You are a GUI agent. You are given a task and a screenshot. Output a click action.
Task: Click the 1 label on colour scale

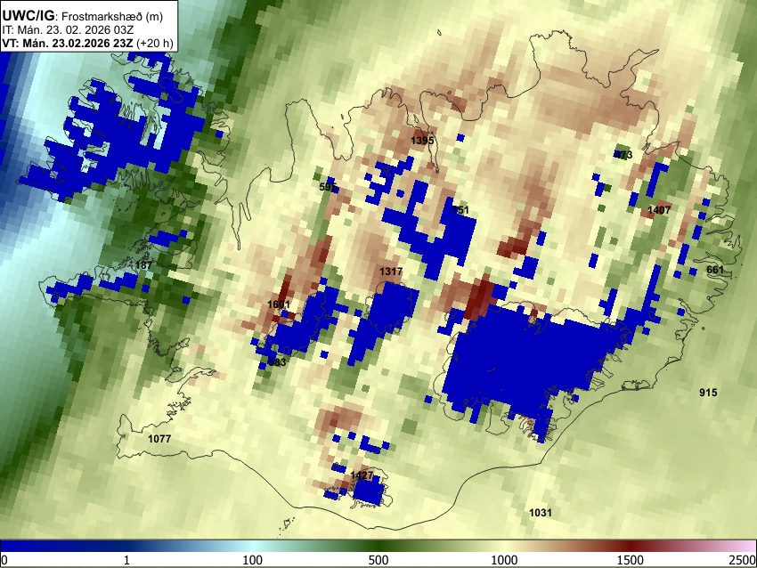126,560
